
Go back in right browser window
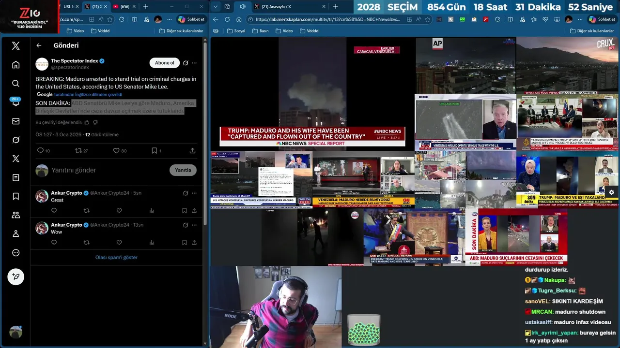[216, 19]
